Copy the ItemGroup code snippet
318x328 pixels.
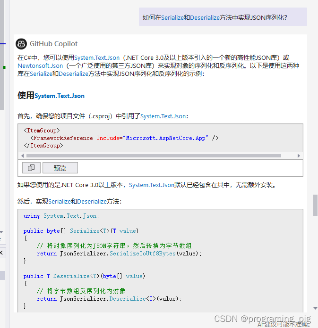click(x=31, y=168)
